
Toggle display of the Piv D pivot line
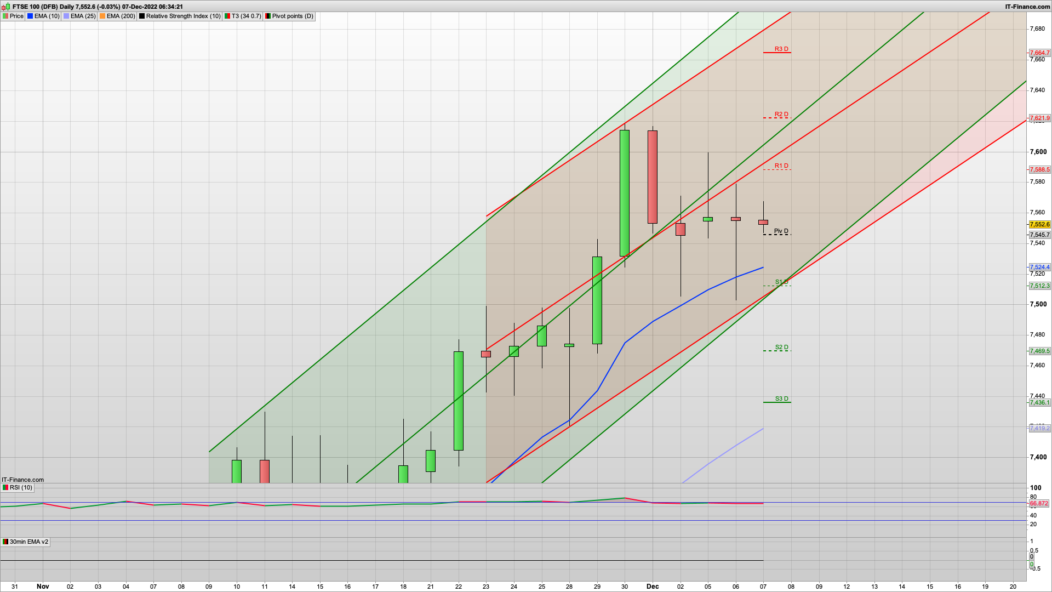pos(780,231)
